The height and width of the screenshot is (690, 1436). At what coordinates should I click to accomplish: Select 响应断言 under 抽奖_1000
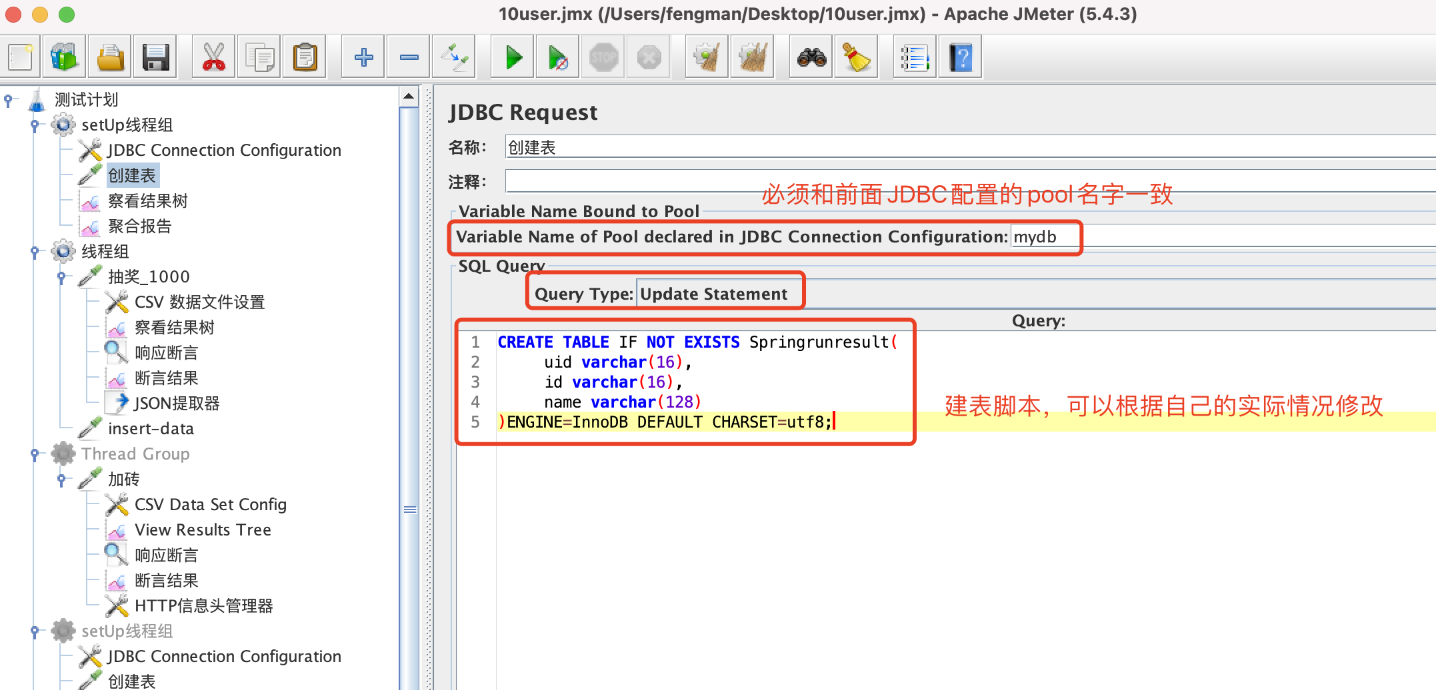tap(167, 353)
